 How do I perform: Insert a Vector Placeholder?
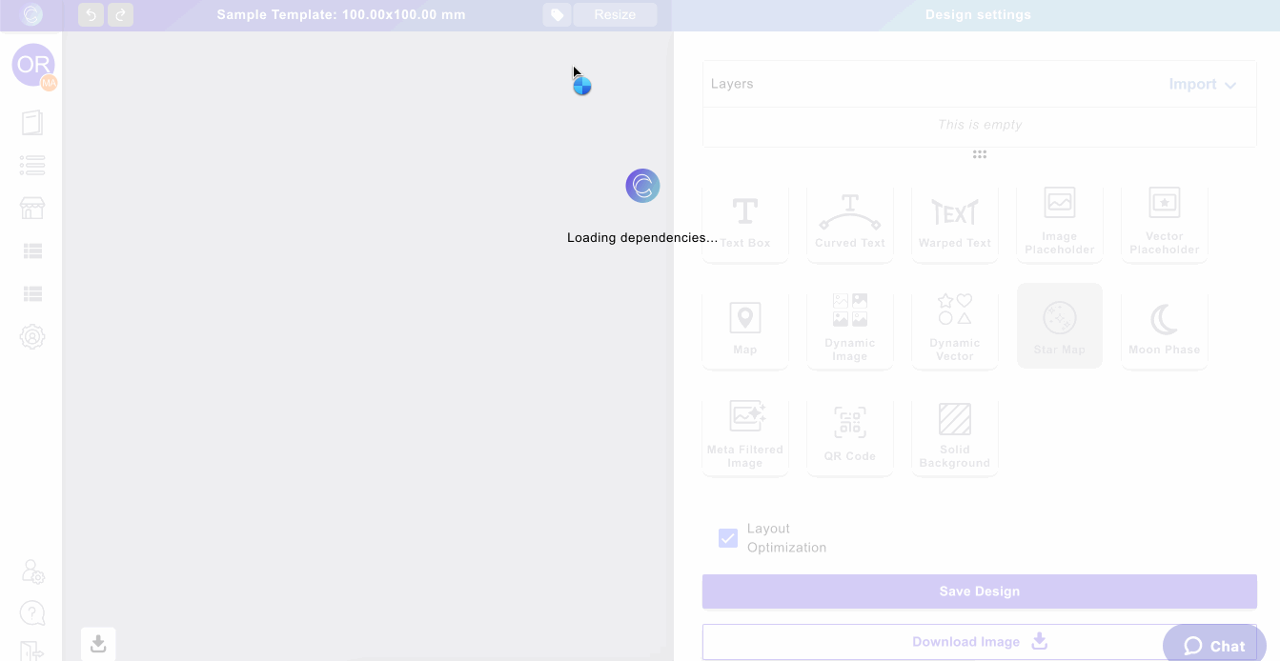(1164, 222)
